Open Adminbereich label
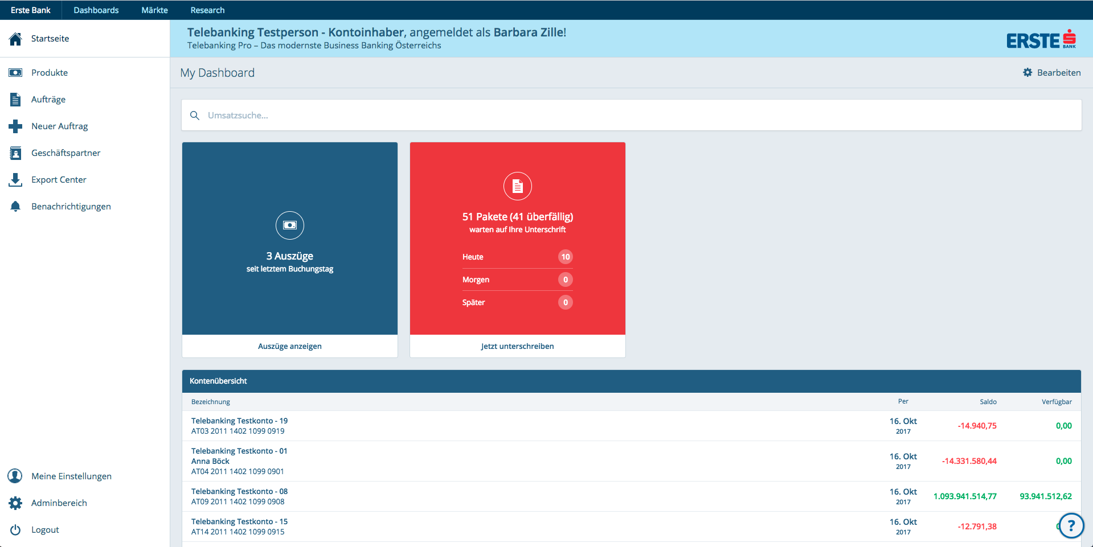Screen dimensions: 1093x547 [59, 503]
